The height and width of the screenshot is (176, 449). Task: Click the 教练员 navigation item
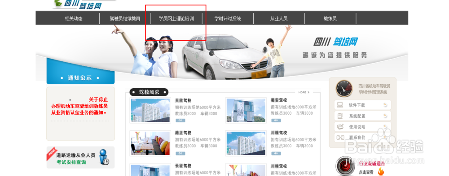point(330,18)
